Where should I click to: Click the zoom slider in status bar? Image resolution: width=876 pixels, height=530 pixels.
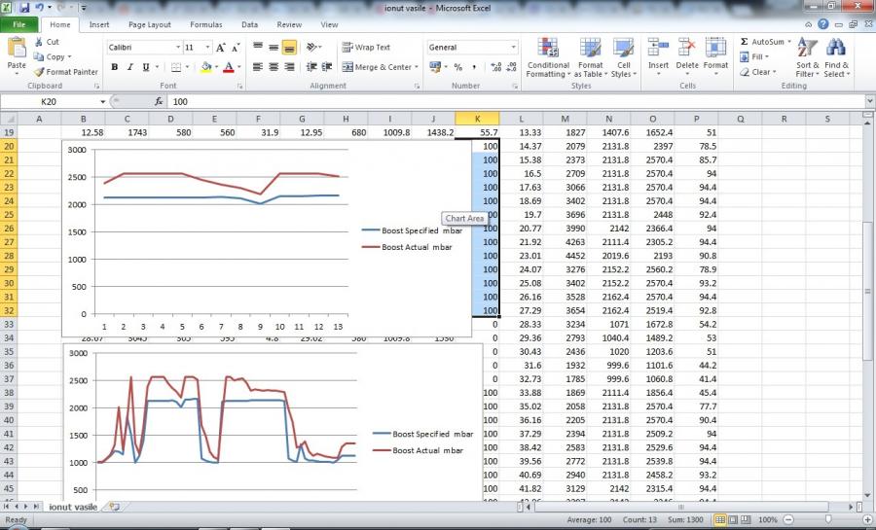pos(830,520)
